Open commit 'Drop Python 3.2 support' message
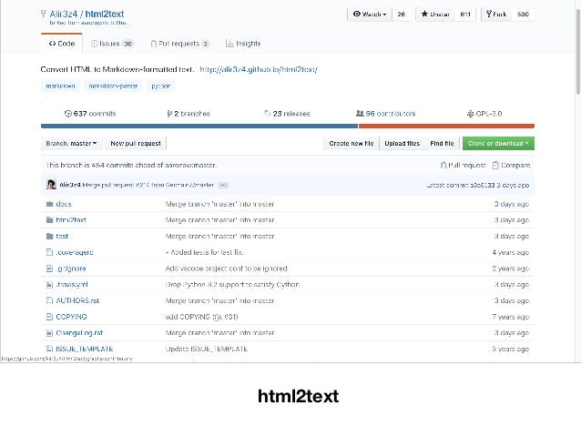 click(x=232, y=285)
